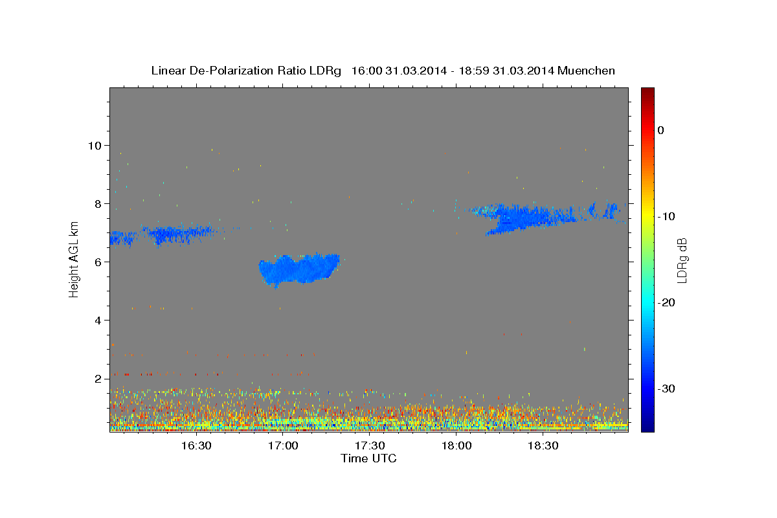Click the '18:00' time tick label
The image size is (777, 518).
click(x=456, y=445)
